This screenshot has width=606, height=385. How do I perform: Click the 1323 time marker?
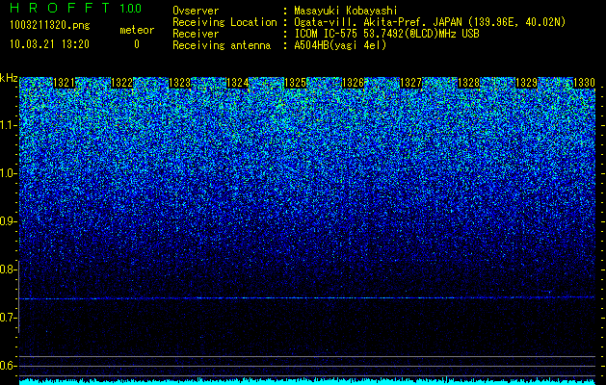[180, 83]
